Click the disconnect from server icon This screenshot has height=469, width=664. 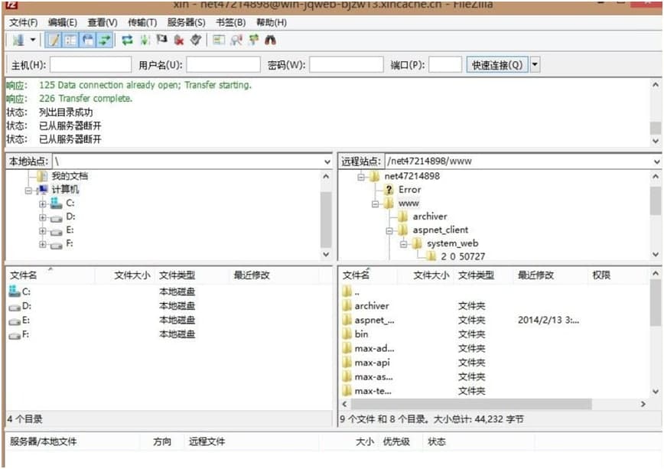pos(179,40)
